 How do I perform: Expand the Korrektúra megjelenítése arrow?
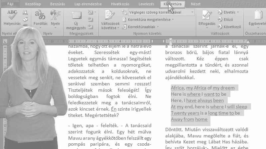click(173, 20)
